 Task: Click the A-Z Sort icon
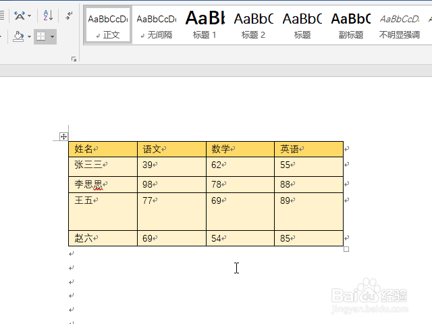pos(48,16)
